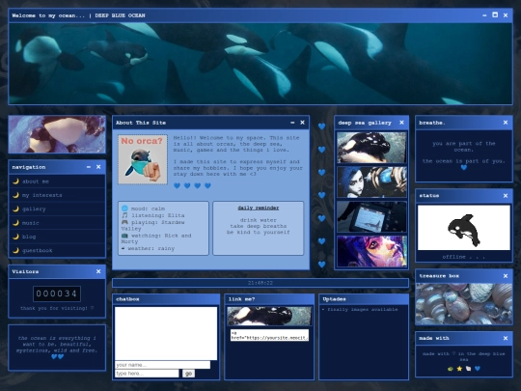Close the About This Site window
This screenshot has width=521, height=391.
(302, 123)
